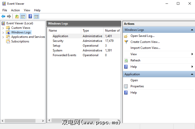The width and height of the screenshot is (195, 129).
Task: Click the Properties sheet icon
Action: pyautogui.click(x=126, y=86)
